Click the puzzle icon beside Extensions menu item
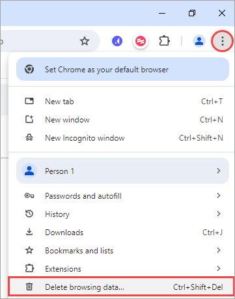This screenshot has height=299, width=235. 29,268
